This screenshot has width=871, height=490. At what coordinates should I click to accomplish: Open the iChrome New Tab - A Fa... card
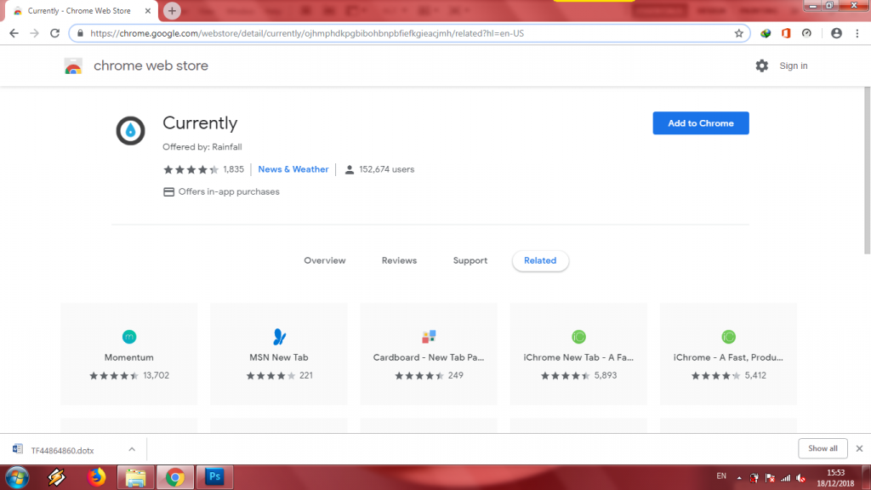tap(578, 354)
